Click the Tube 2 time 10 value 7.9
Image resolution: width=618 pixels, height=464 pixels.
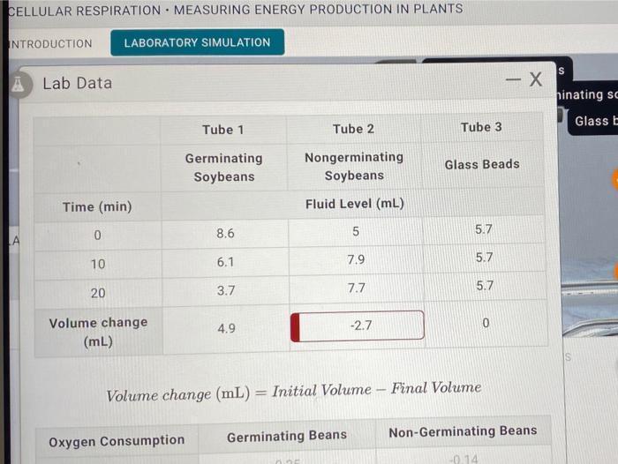tap(356, 259)
